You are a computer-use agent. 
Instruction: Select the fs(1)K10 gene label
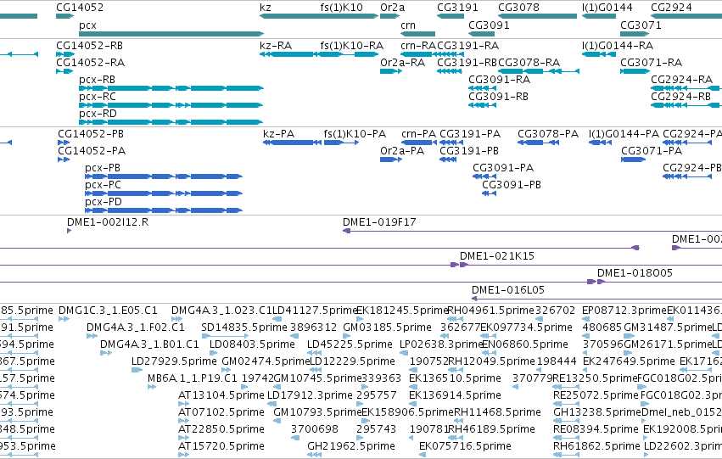342,8
